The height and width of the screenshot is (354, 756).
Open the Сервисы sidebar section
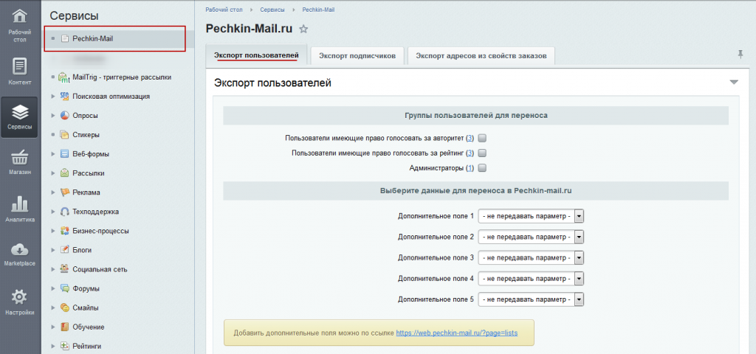[x=20, y=117]
